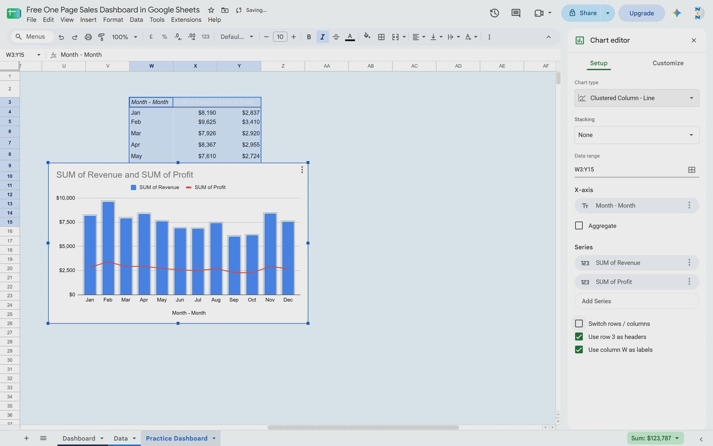
Task: Click the Add Series button
Action: coord(636,301)
